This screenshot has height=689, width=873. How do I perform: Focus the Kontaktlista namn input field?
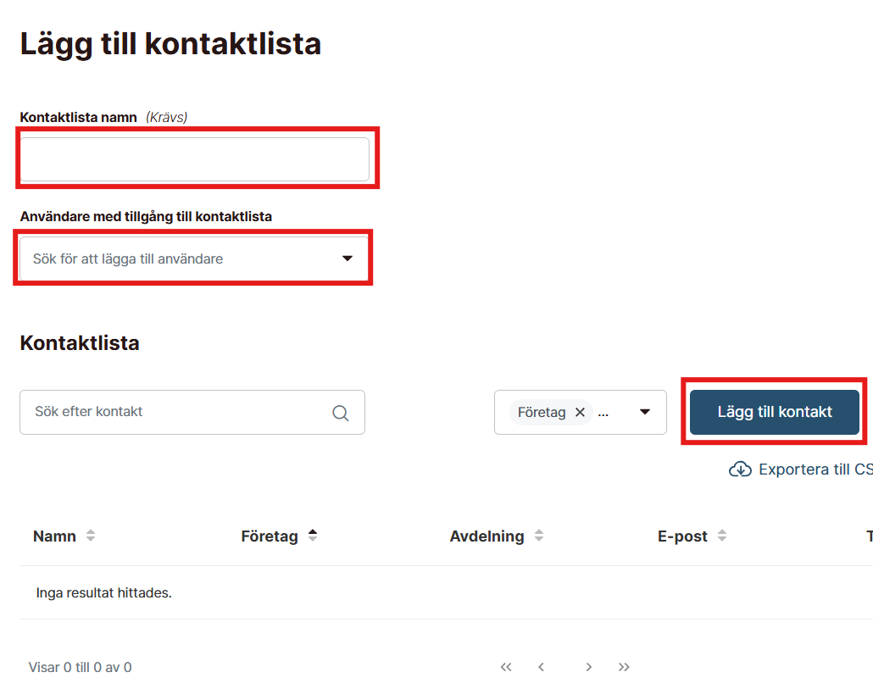click(195, 159)
